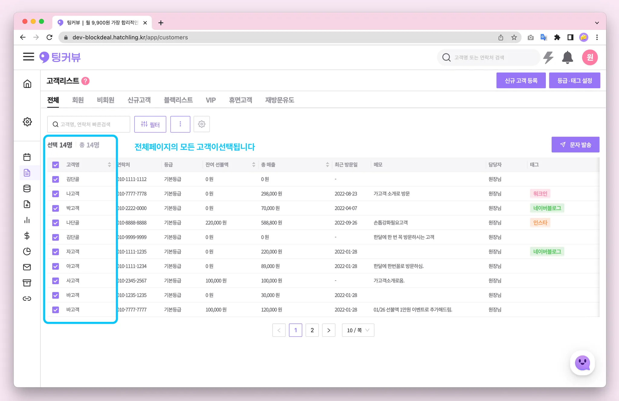The height and width of the screenshot is (401, 619).
Task: Uncheck the 나고객 row checkbox
Action: point(56,194)
